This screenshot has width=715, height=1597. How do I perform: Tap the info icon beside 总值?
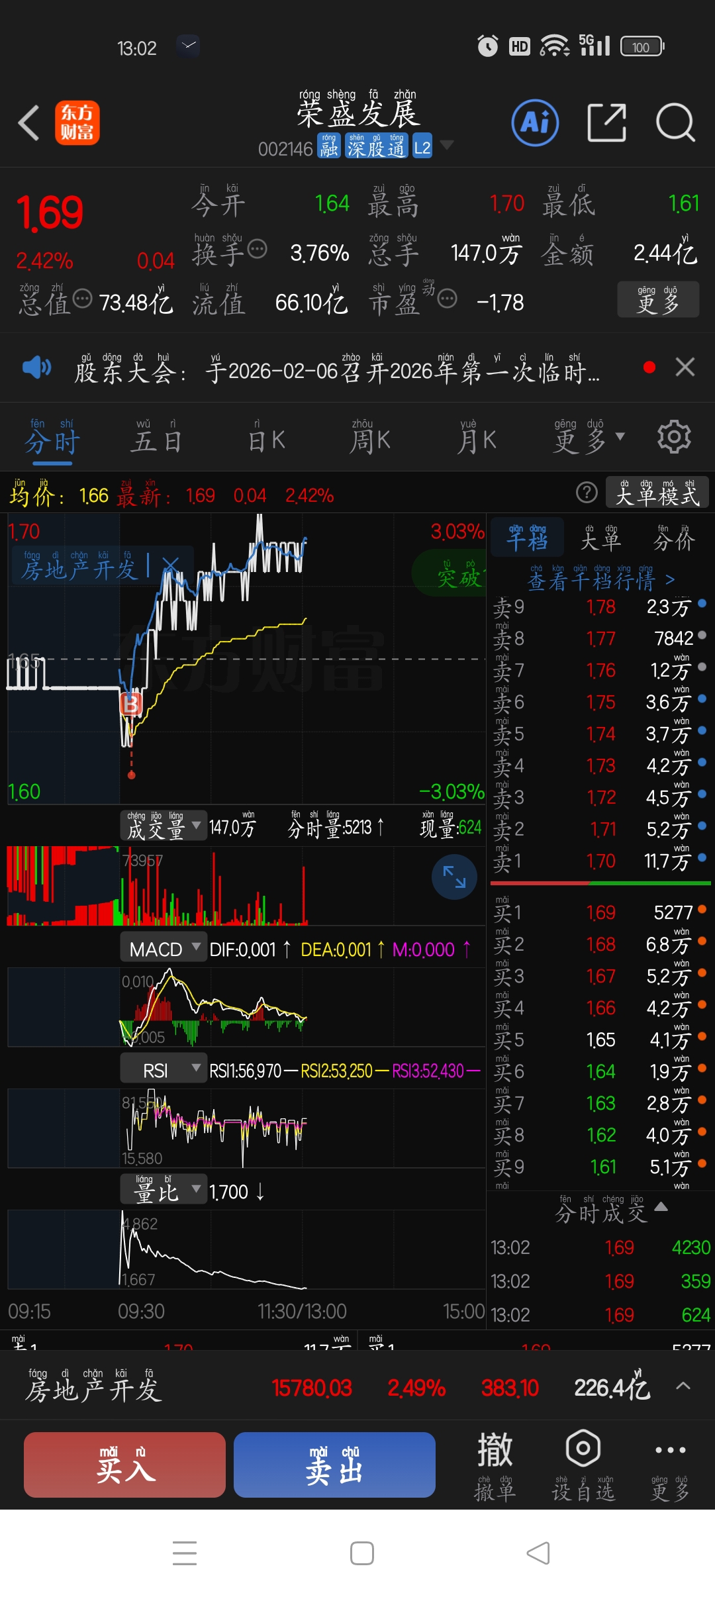tap(82, 299)
